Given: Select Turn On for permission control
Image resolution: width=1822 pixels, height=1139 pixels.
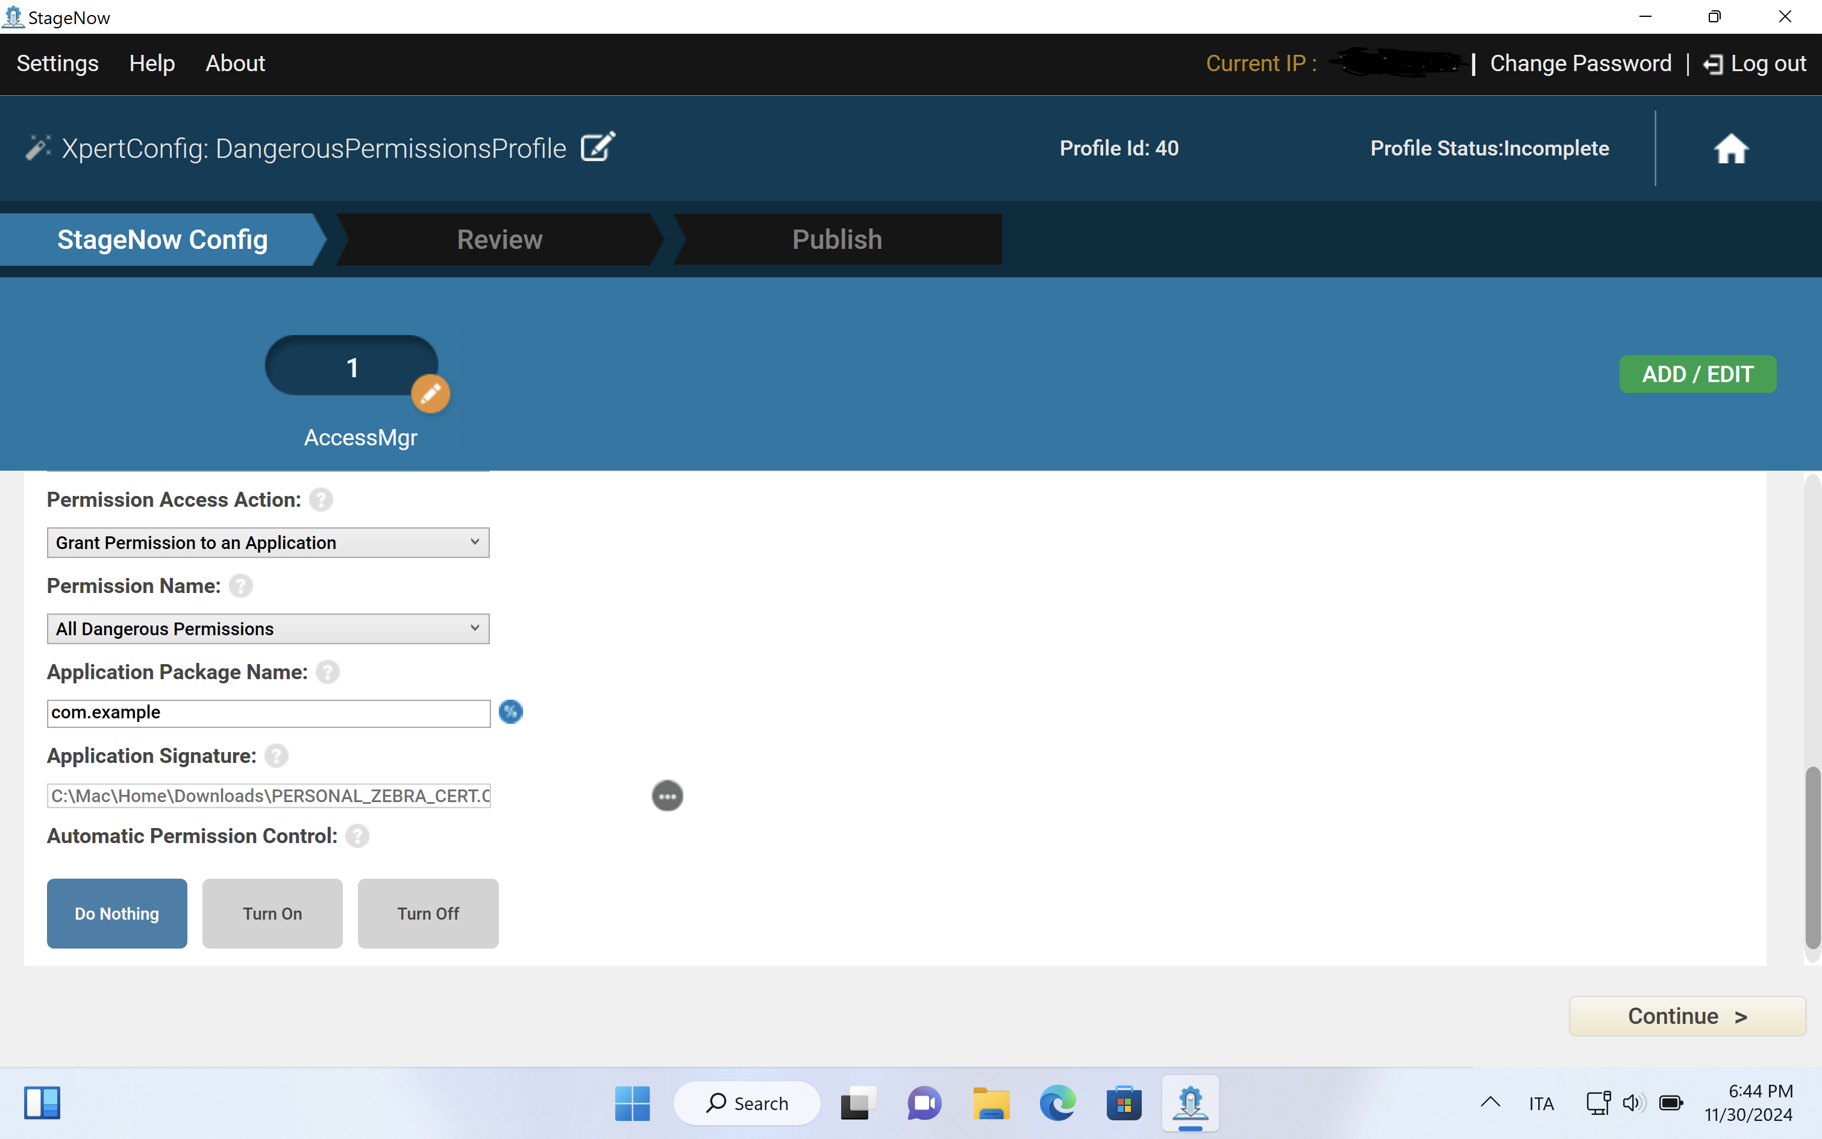Looking at the screenshot, I should 272,913.
